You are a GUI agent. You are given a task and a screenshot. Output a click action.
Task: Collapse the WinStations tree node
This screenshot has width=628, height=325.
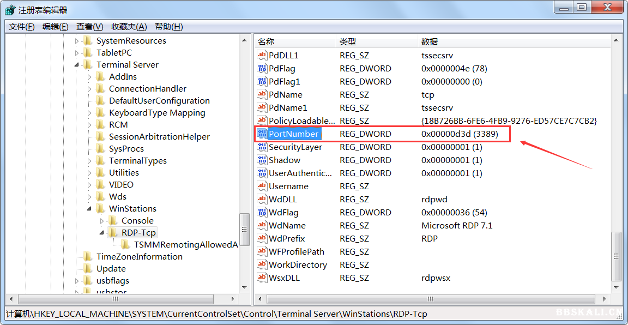pyautogui.click(x=90, y=209)
